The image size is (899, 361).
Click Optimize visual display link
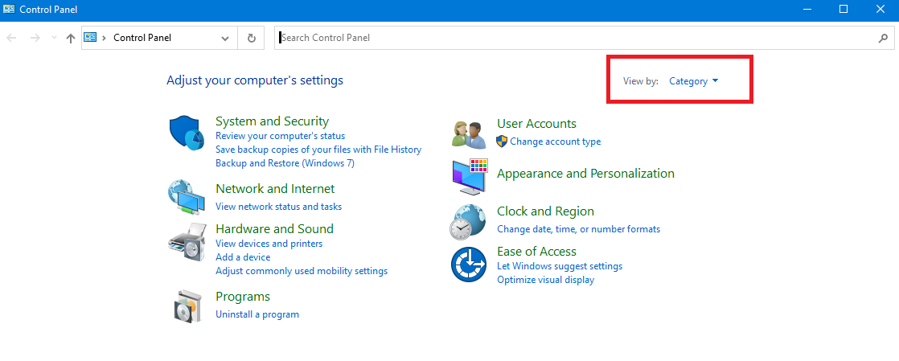coord(545,281)
